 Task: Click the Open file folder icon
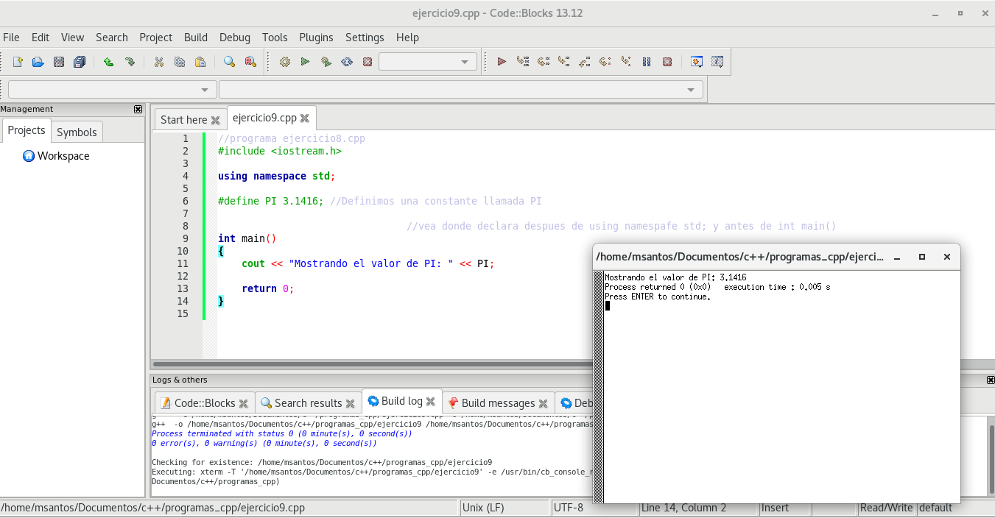pos(38,62)
